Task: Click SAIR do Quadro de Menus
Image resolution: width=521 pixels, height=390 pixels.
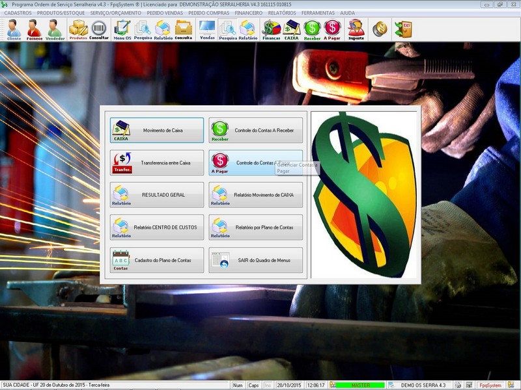Action: pyautogui.click(x=255, y=260)
